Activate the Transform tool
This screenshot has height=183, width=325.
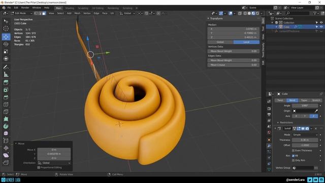[x=6, y=59]
